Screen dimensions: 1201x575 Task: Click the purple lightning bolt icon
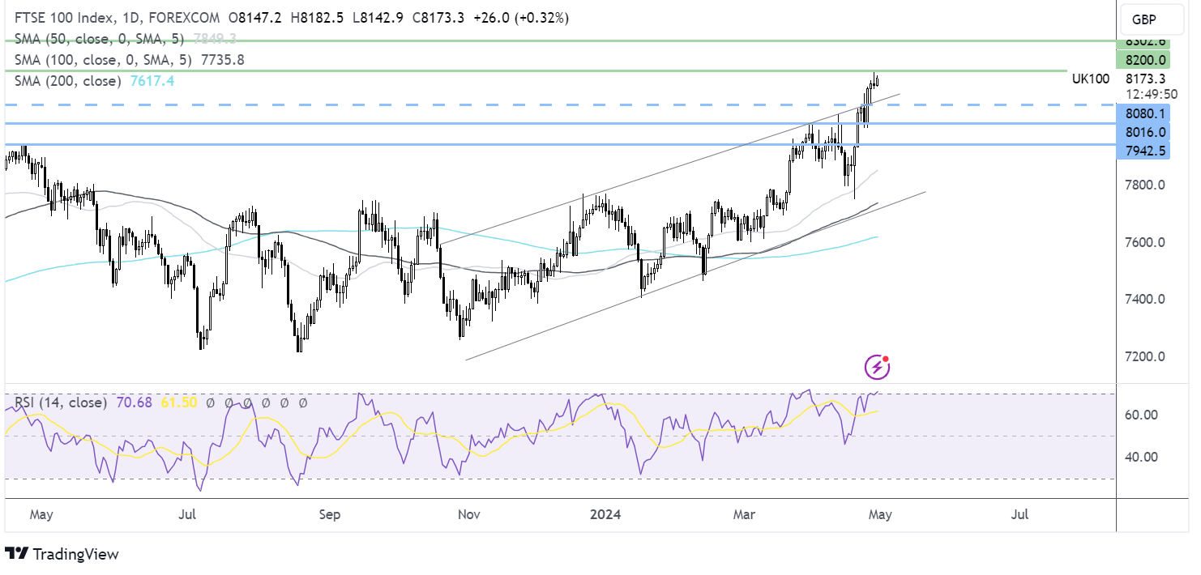pyautogui.click(x=878, y=368)
